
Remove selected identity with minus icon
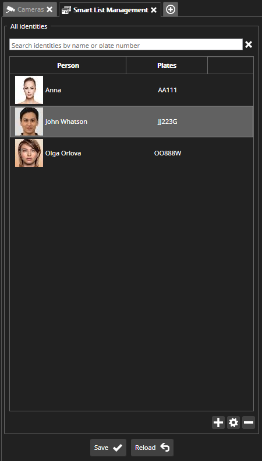[x=249, y=422]
